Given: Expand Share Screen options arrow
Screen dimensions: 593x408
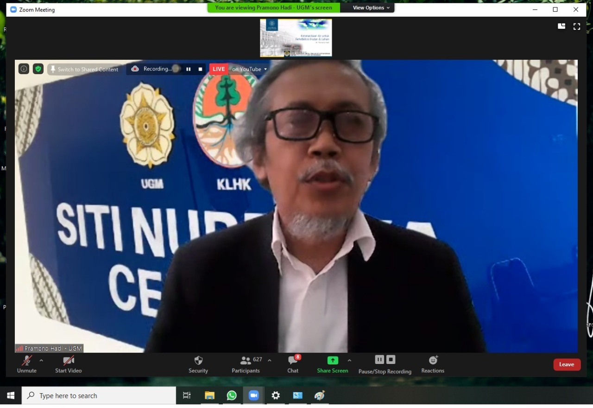Looking at the screenshot, I should point(349,360).
